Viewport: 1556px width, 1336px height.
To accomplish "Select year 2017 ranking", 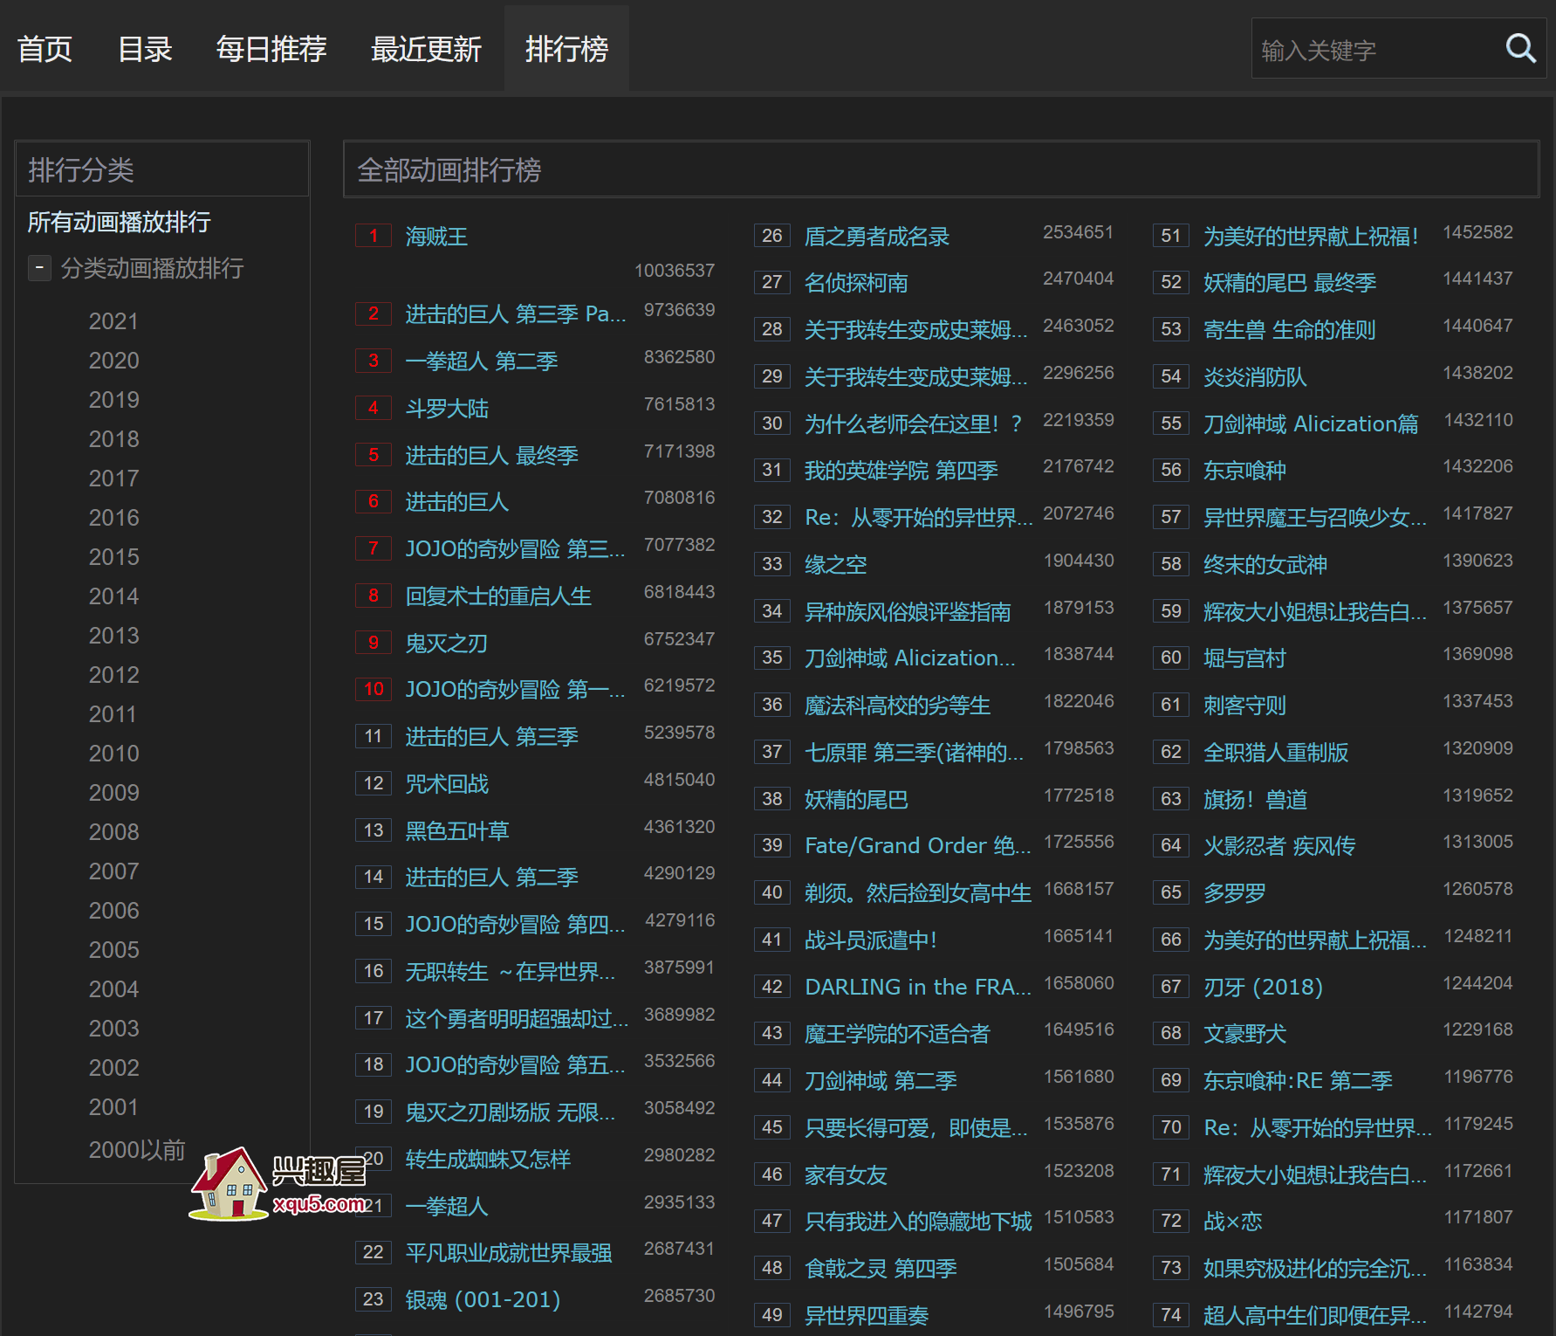I will (113, 479).
